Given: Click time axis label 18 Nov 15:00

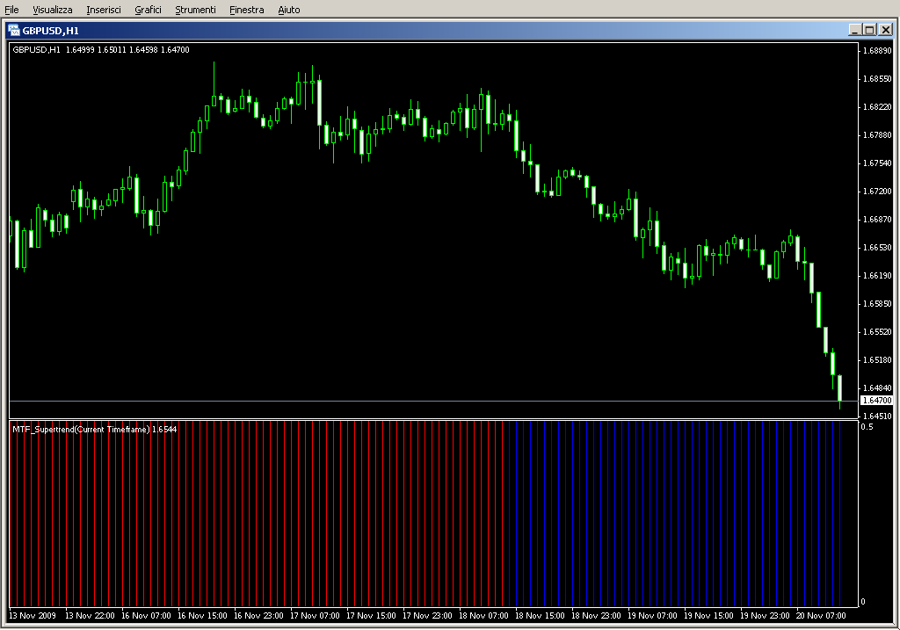Looking at the screenshot, I should coord(540,616).
